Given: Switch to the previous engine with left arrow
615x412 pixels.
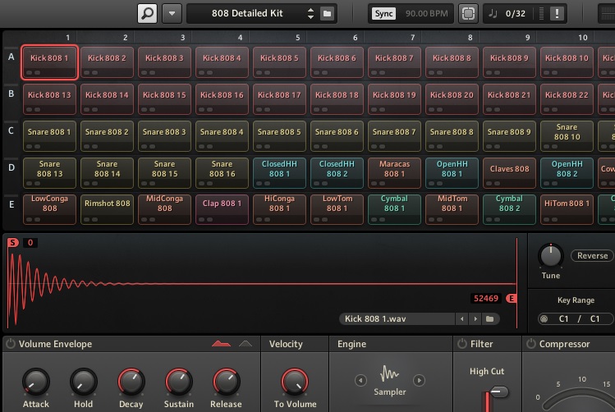Looking at the screenshot, I should (x=360, y=380).
